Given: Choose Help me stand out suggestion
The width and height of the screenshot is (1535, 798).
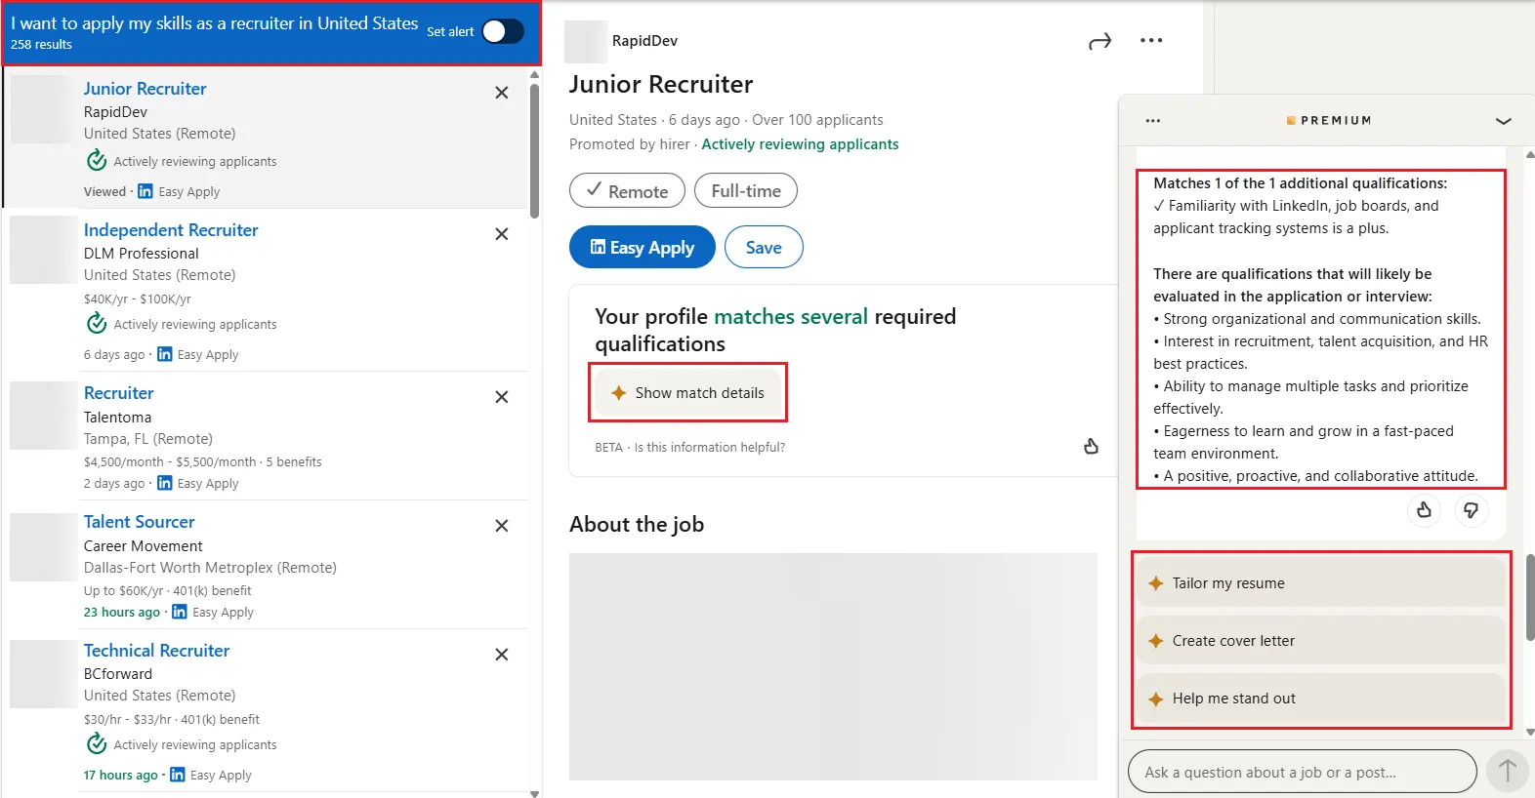Looking at the screenshot, I should [1321, 698].
